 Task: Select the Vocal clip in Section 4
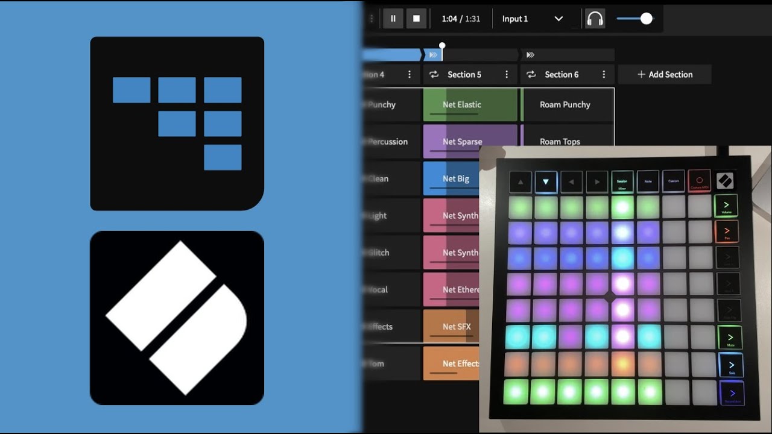(x=391, y=289)
